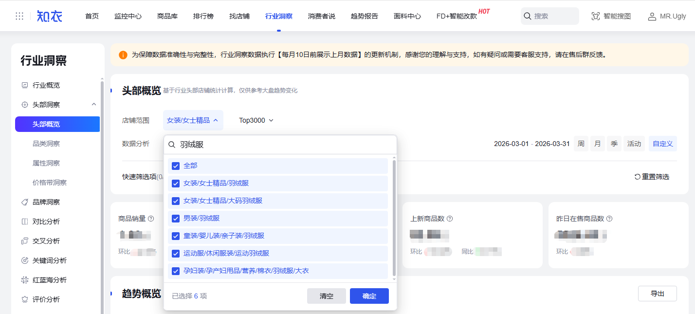This screenshot has height=314, width=695.
Task: Select the 季 time range button
Action: [x=614, y=144]
